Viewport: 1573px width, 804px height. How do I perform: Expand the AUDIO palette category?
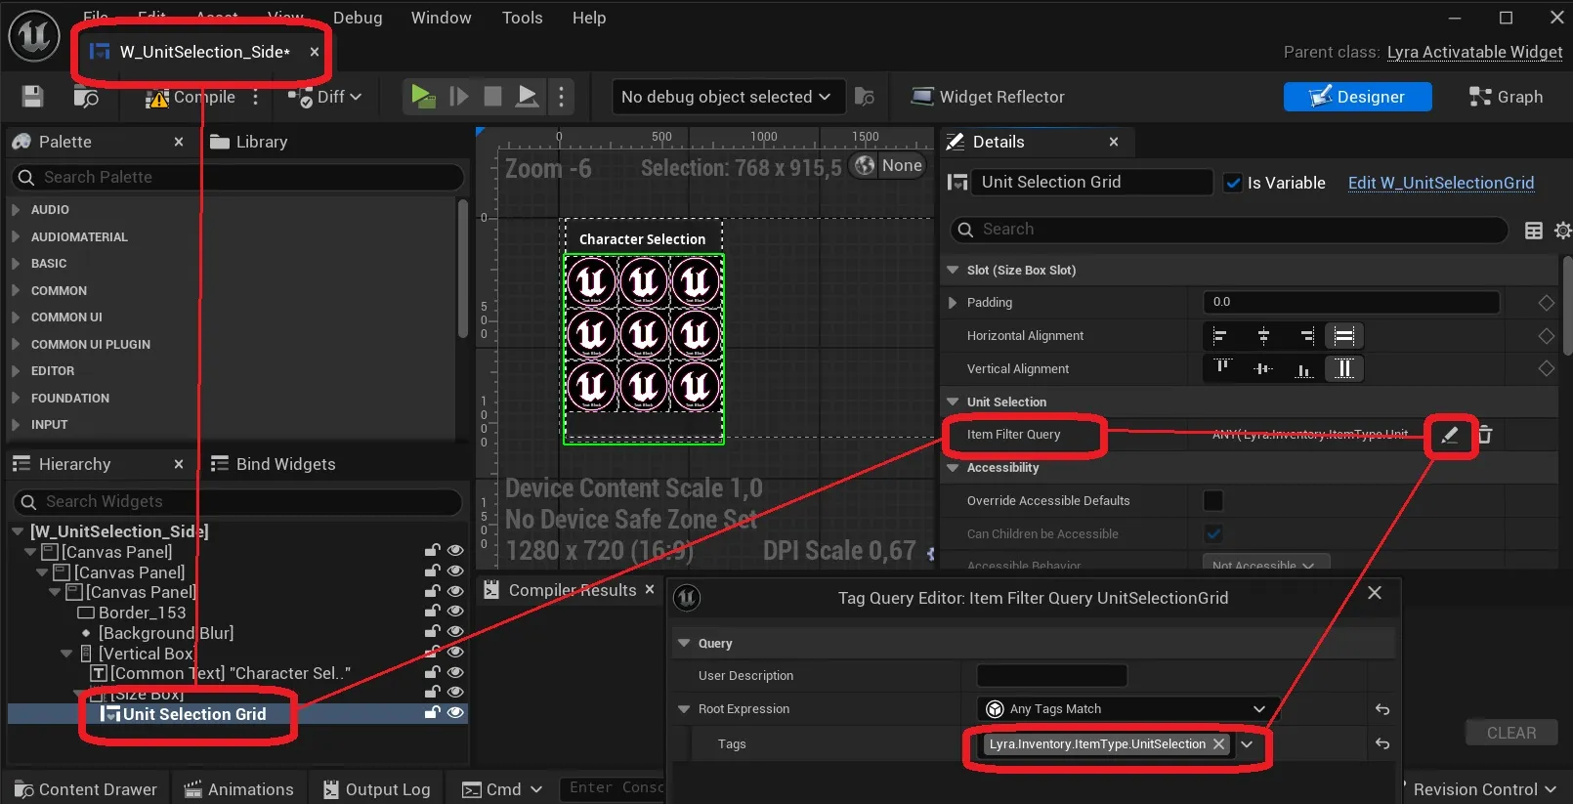pyautogui.click(x=16, y=209)
